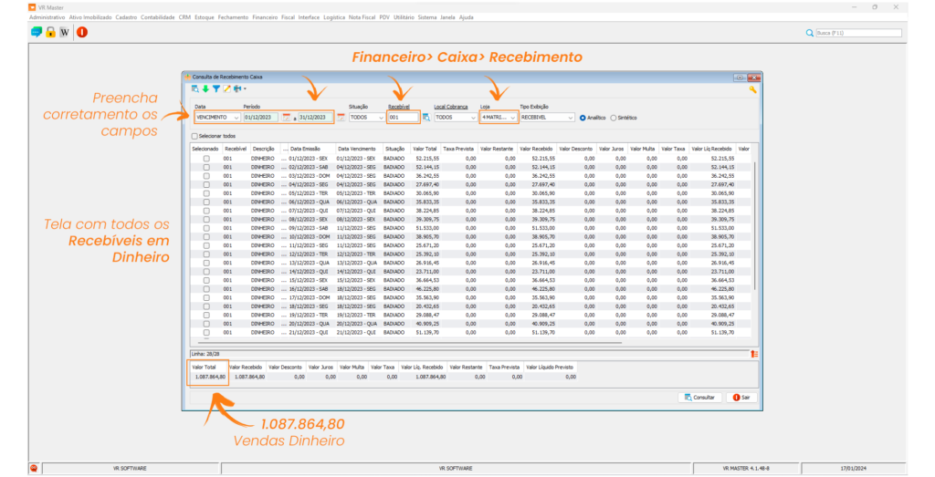The height and width of the screenshot is (477, 935).
Task: Click the period start field 01/12/2023
Action: coord(261,118)
